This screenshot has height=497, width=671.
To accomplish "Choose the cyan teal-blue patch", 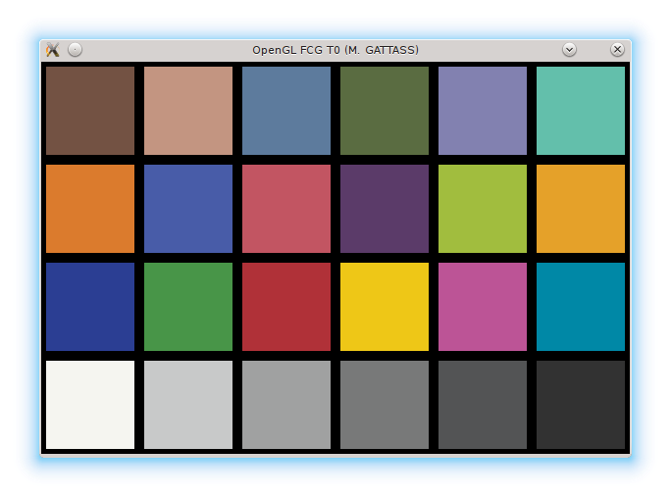I will pos(581,307).
